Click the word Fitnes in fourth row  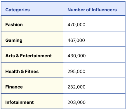pyautogui.click(x=32, y=72)
